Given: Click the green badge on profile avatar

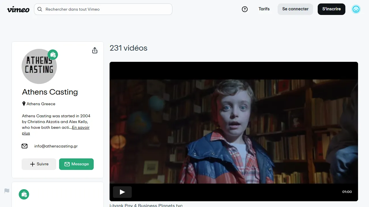Looking at the screenshot, I should (53, 54).
